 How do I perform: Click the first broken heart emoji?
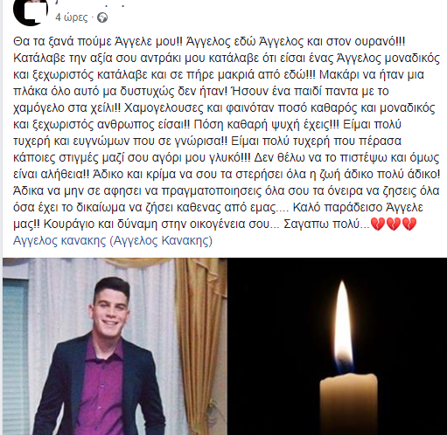[378, 224]
